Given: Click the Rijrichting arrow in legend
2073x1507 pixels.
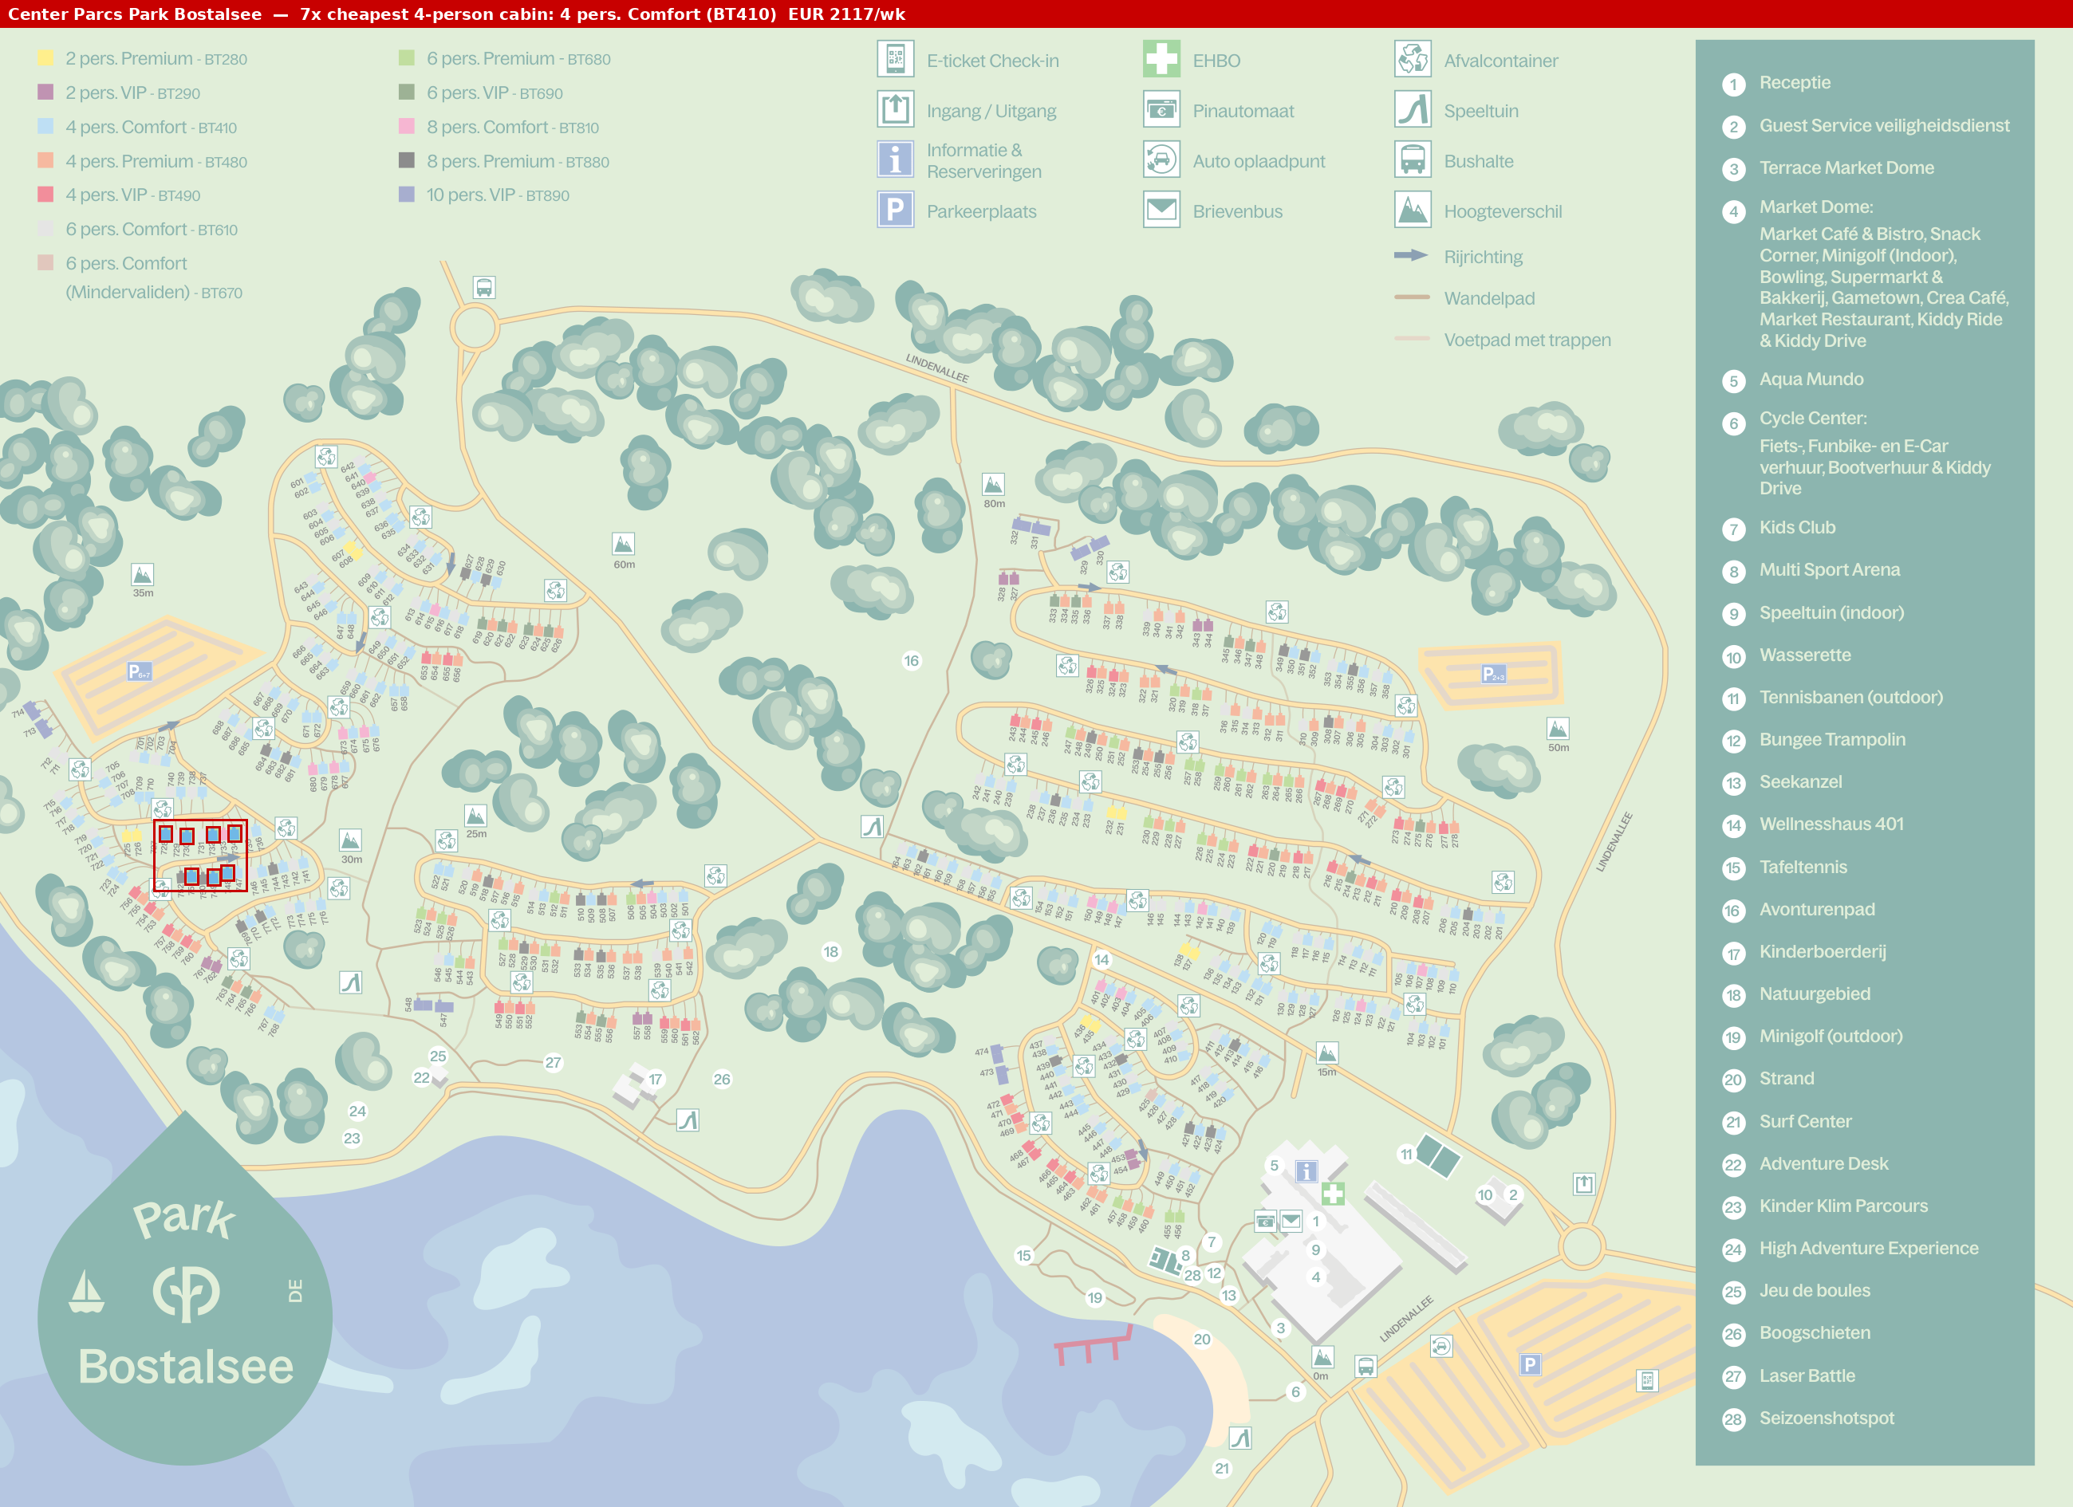Looking at the screenshot, I should click(1411, 256).
